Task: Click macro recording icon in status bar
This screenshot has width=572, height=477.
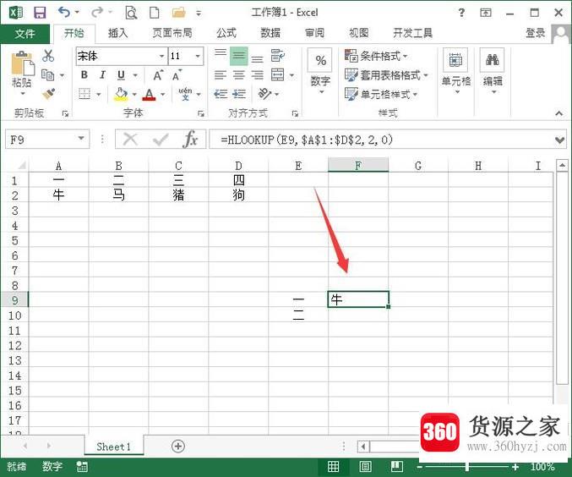Action: (x=82, y=466)
